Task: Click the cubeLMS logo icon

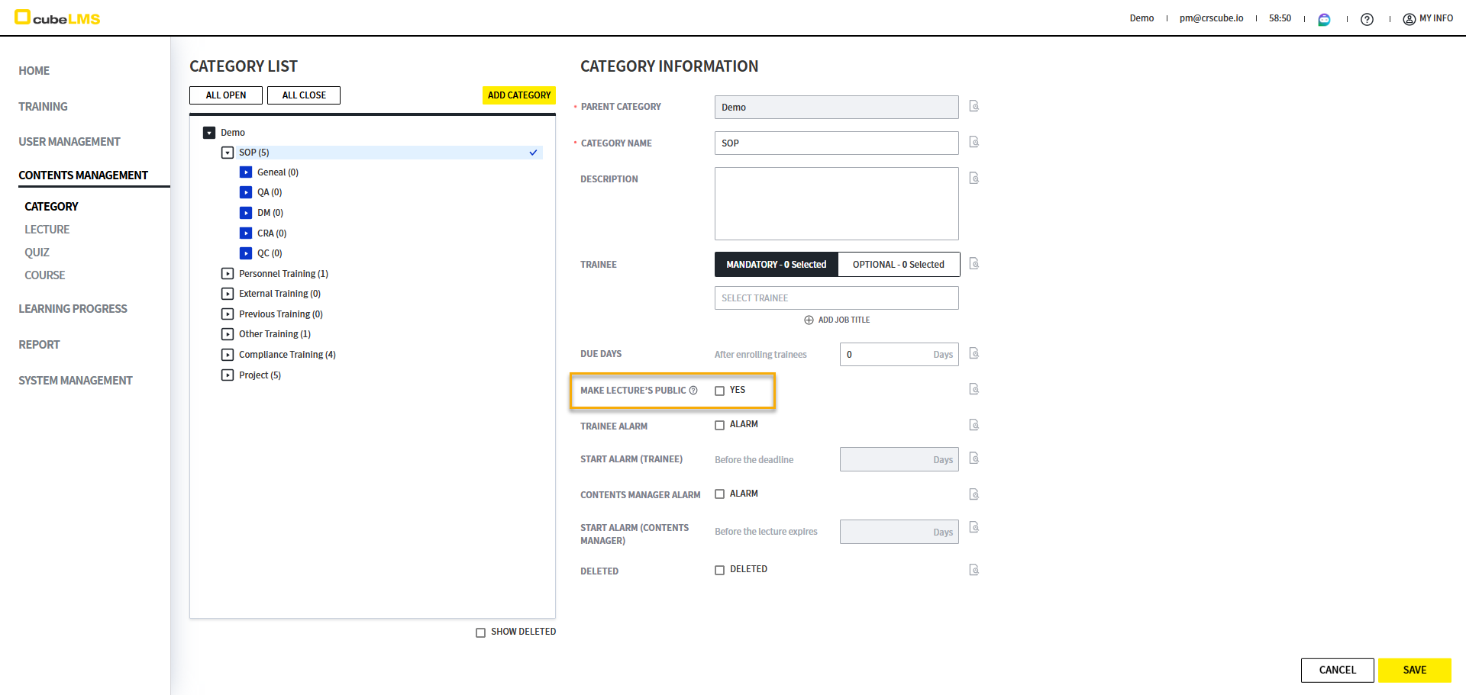Action: coord(23,17)
